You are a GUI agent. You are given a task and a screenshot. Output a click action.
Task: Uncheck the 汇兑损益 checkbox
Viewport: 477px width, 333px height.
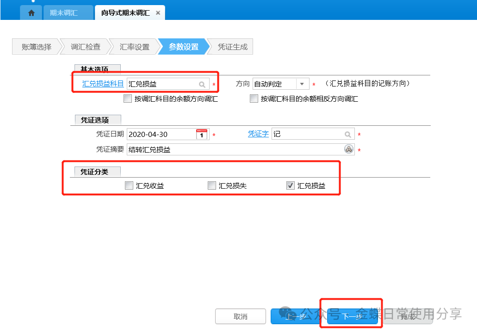(x=291, y=186)
